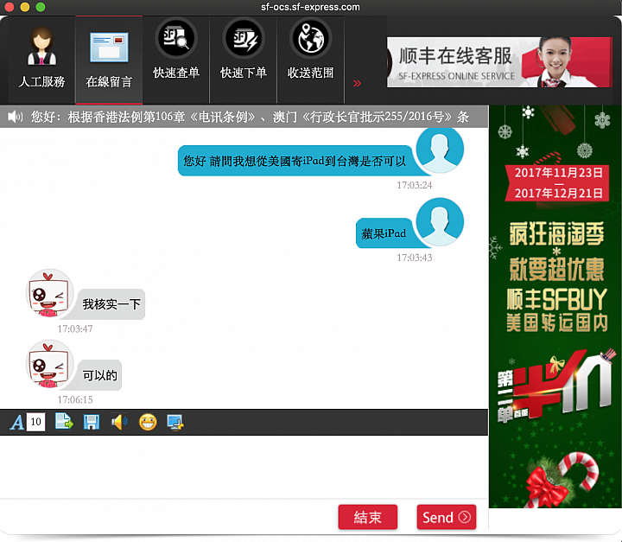
Task: Close the window with the red button
Action: [10, 7]
